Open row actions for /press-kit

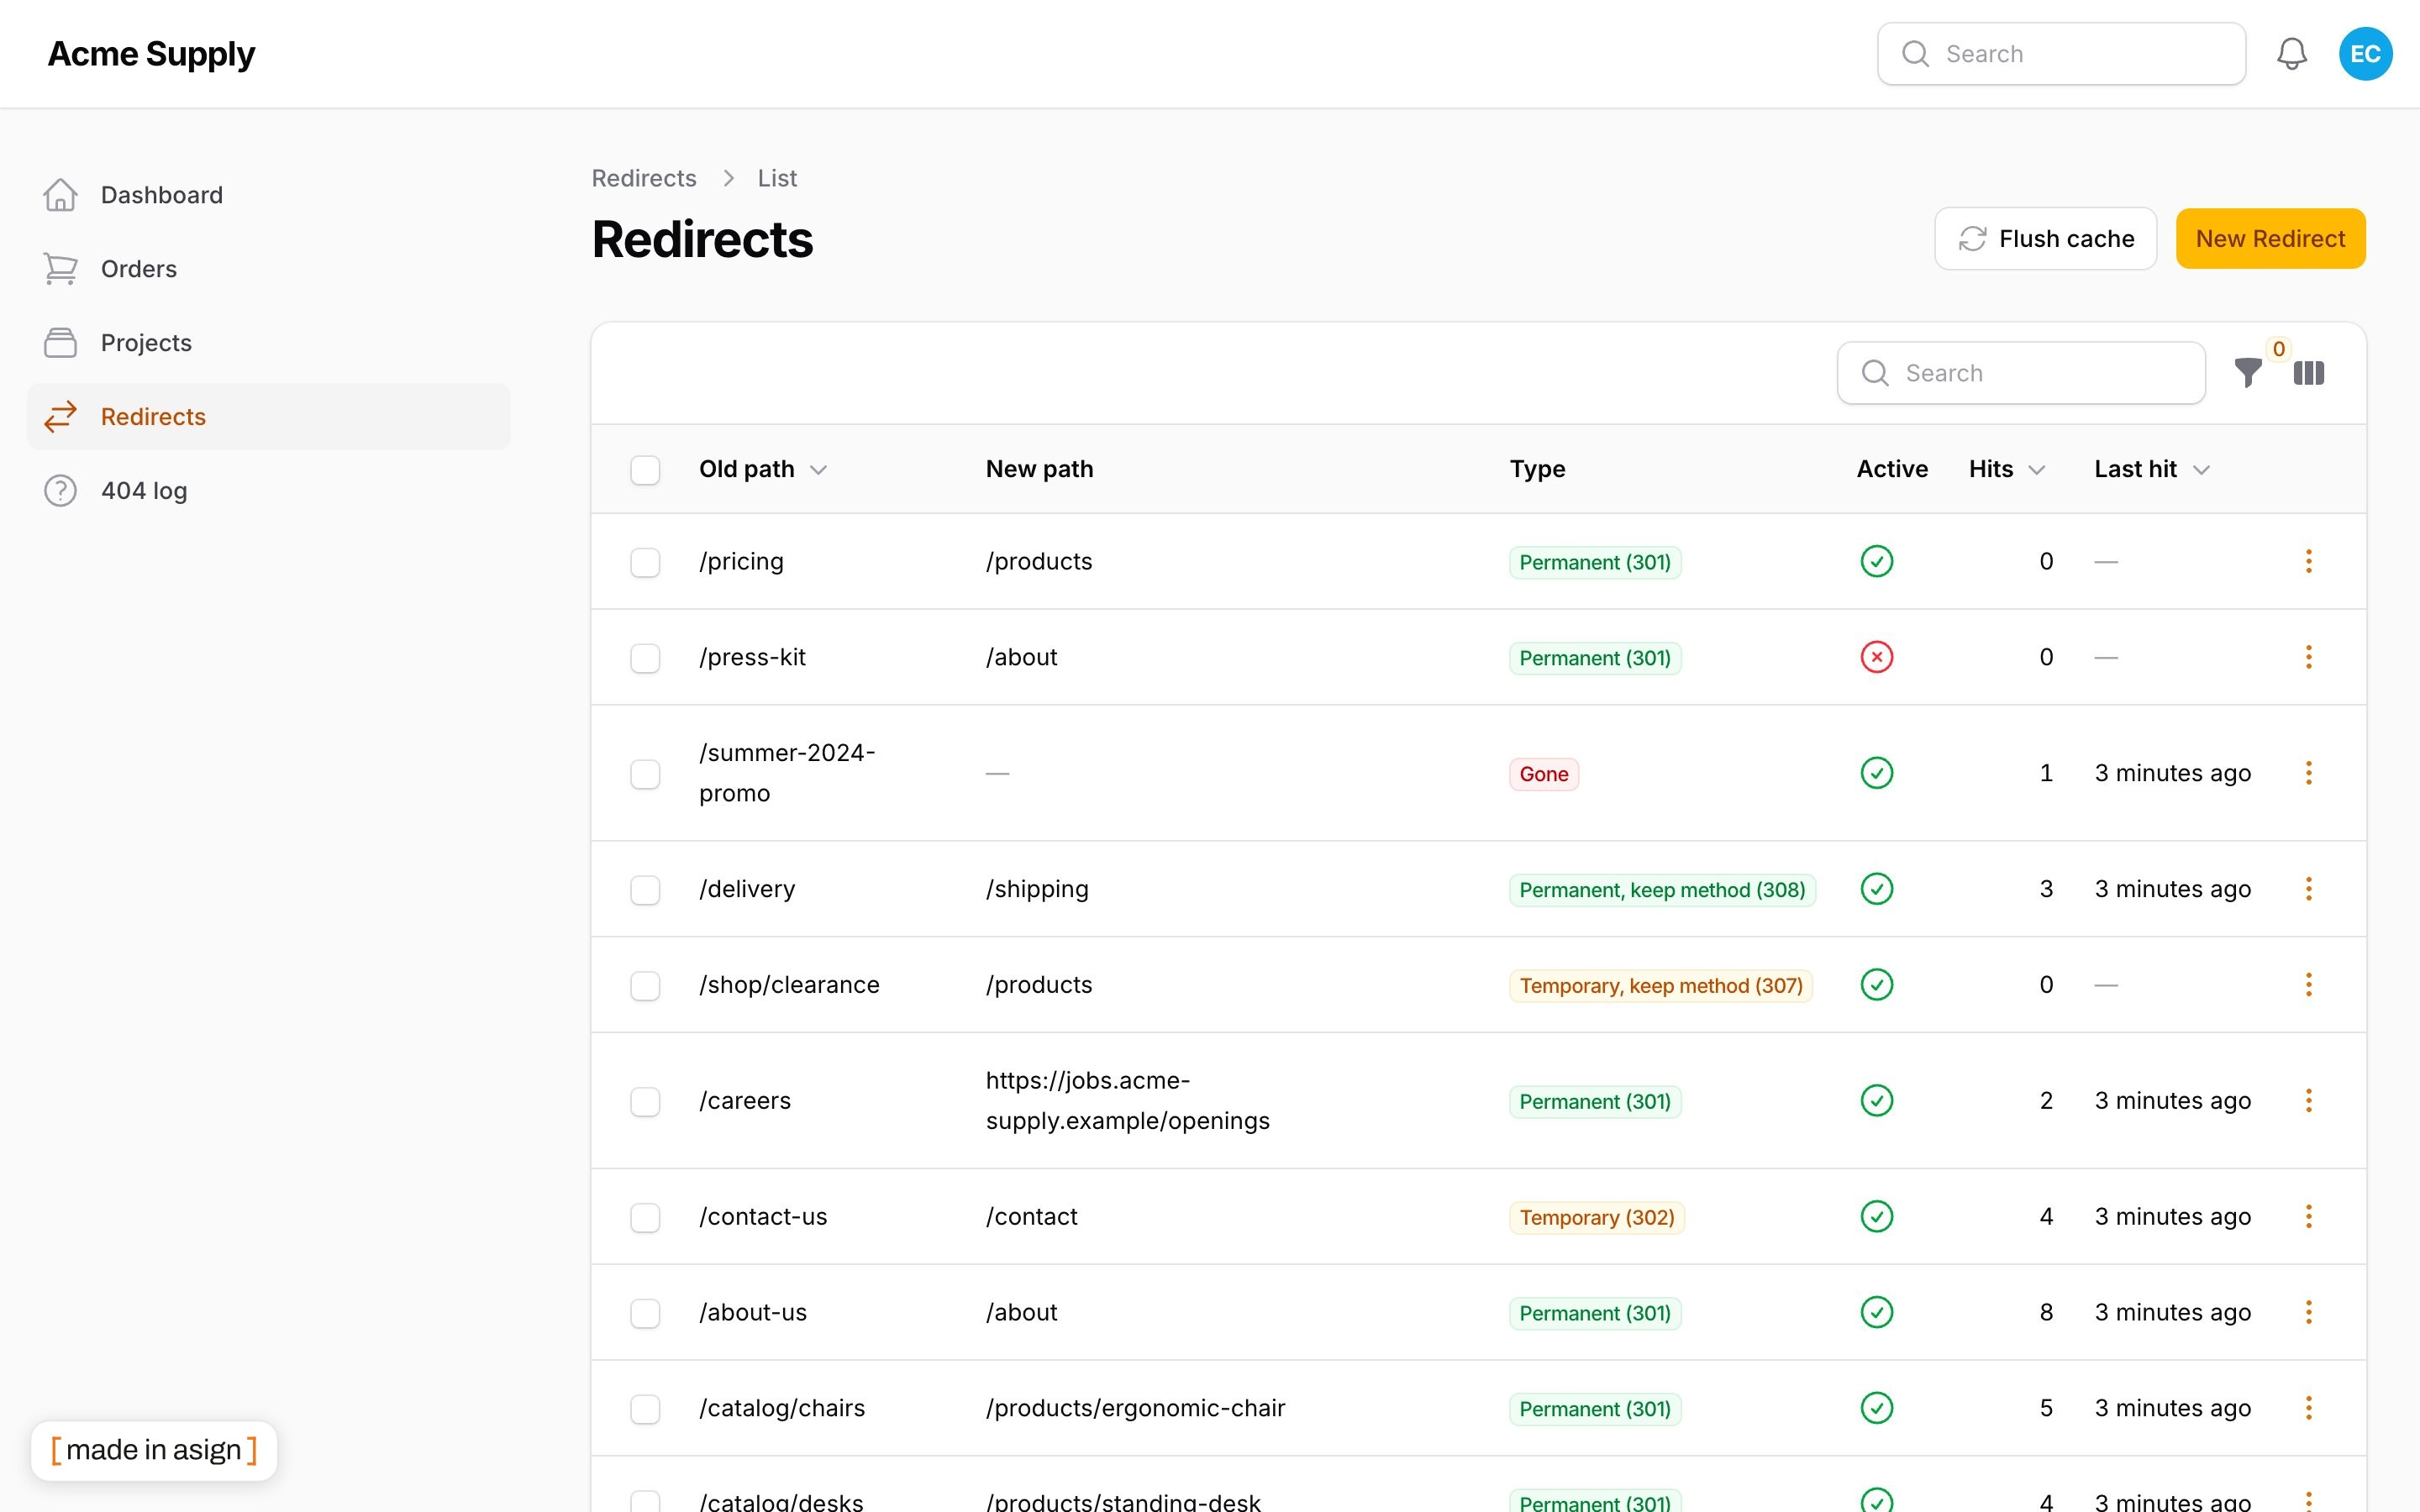(2308, 657)
